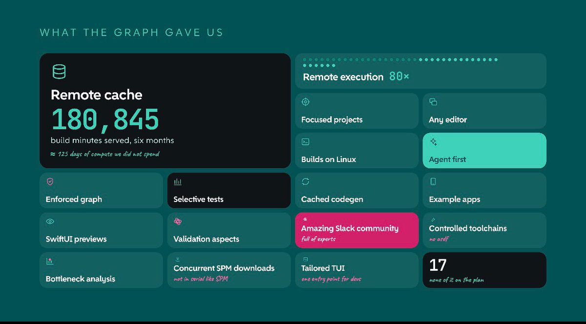The image size is (586, 324).
Task: Click the large number "17"
Action: tap(438, 265)
